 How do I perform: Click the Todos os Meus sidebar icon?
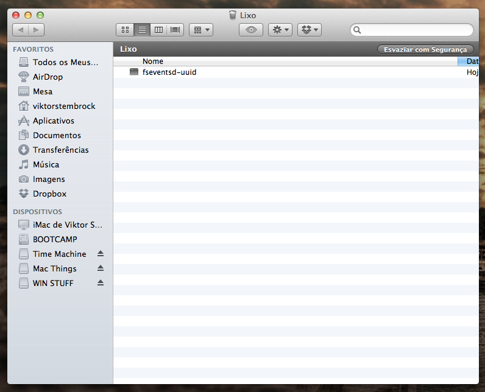tap(24, 62)
